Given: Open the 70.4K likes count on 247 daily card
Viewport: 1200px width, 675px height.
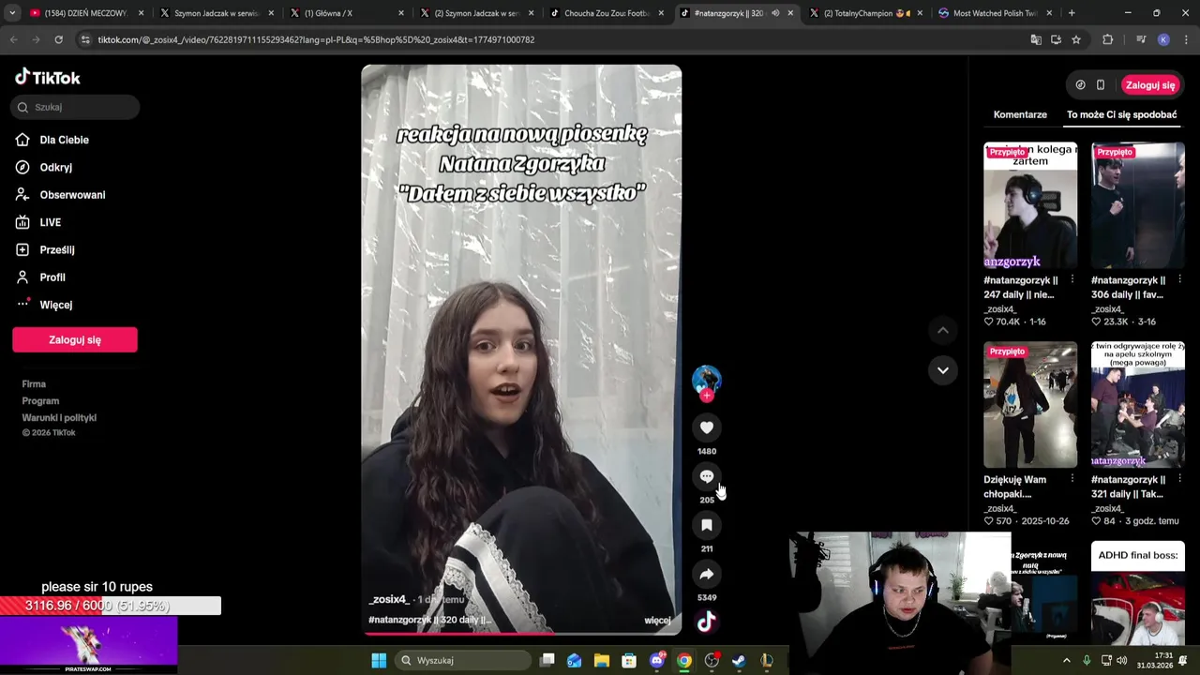Looking at the screenshot, I should coord(1002,322).
